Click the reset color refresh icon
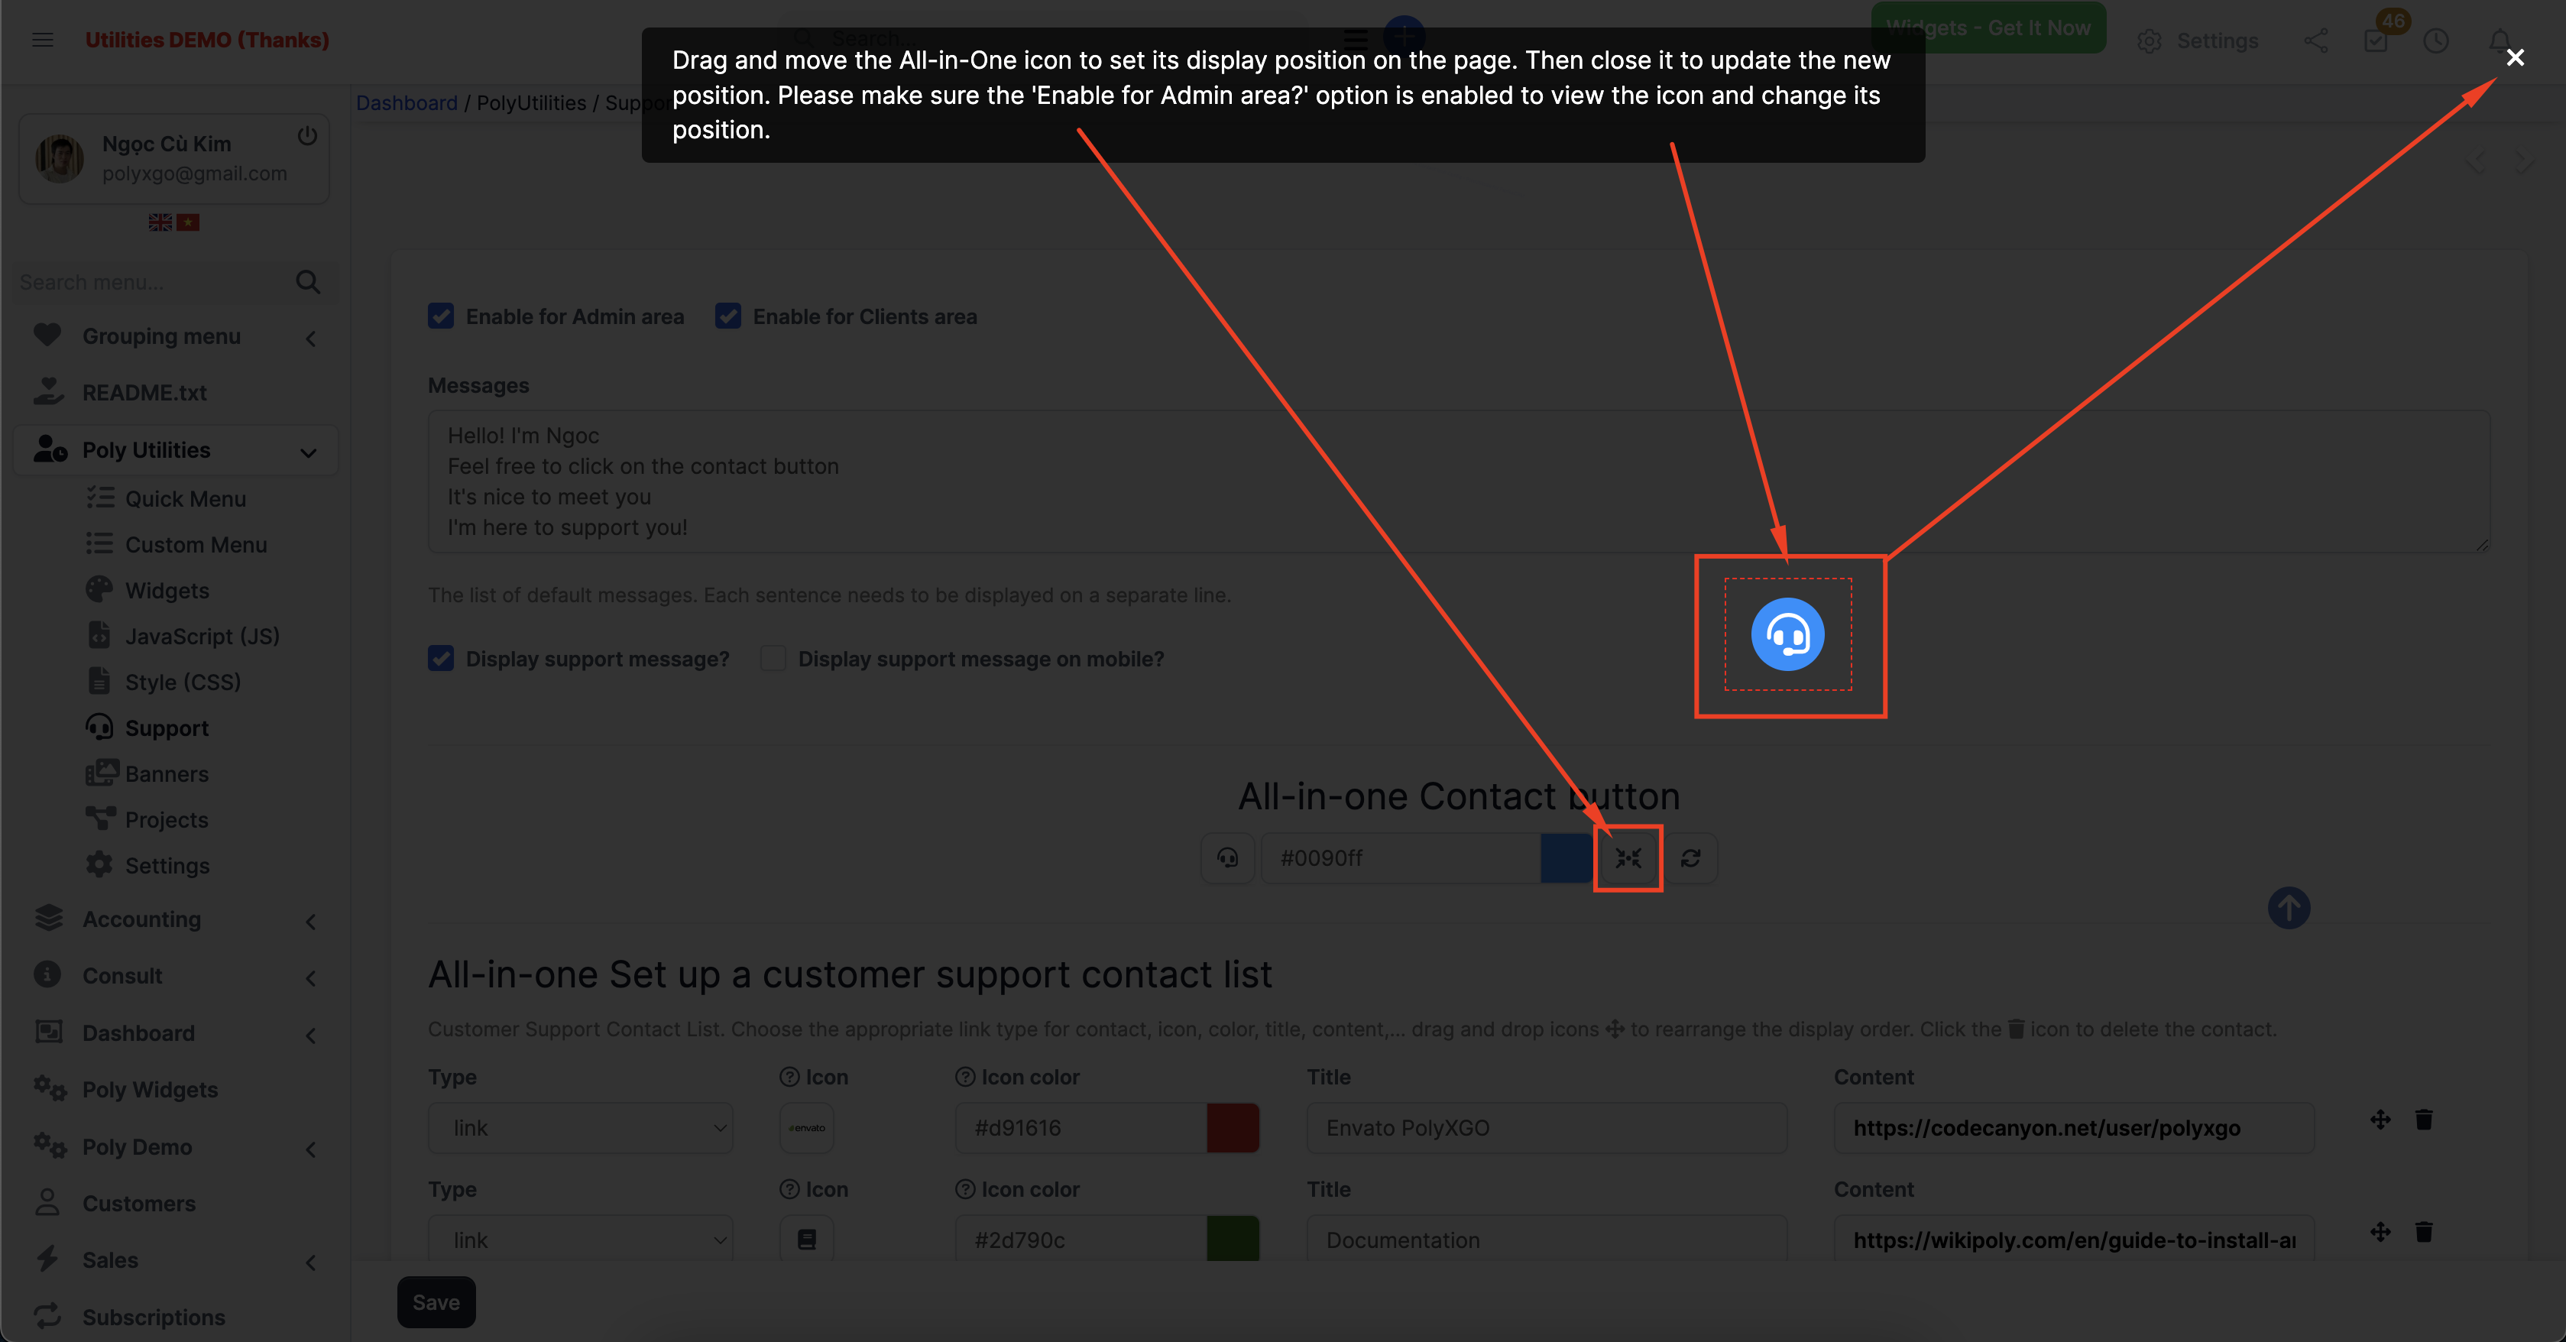 (1691, 857)
